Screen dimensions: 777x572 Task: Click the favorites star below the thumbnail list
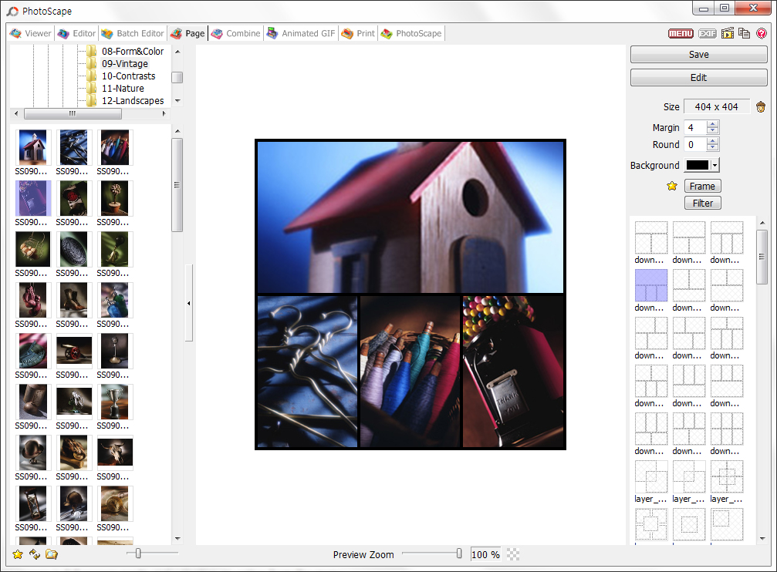tap(17, 553)
